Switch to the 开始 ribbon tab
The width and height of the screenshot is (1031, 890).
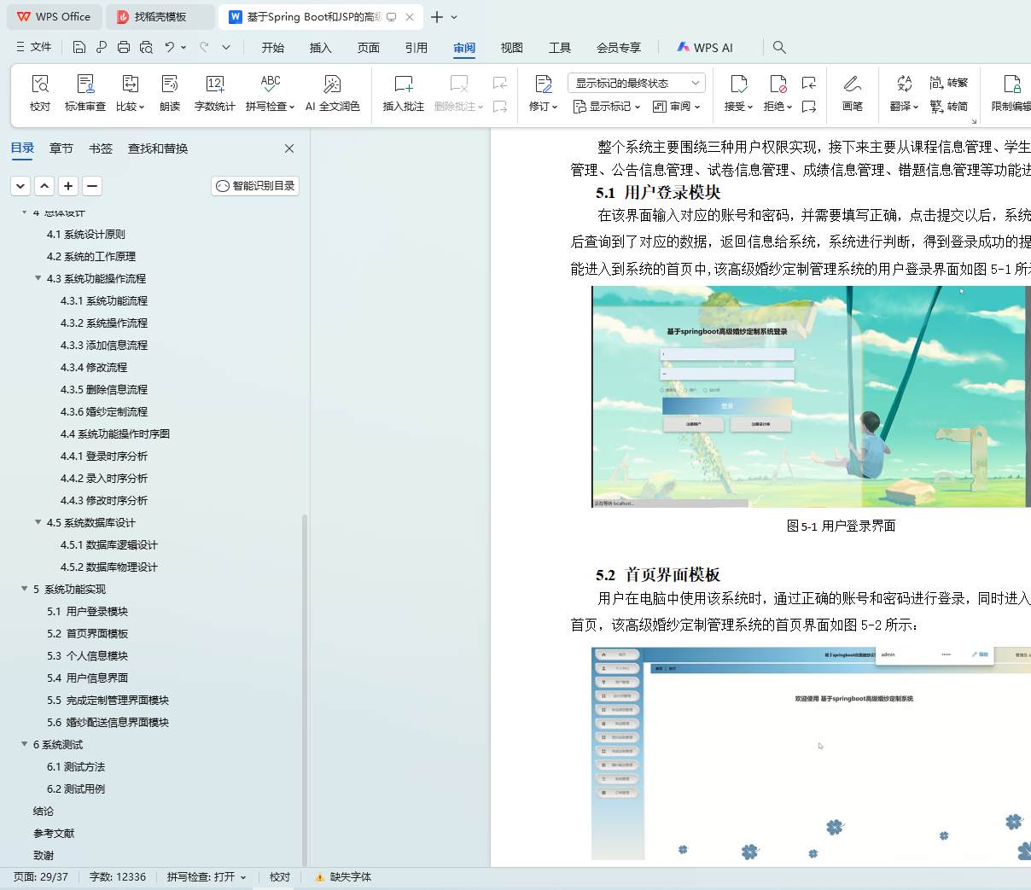[273, 48]
